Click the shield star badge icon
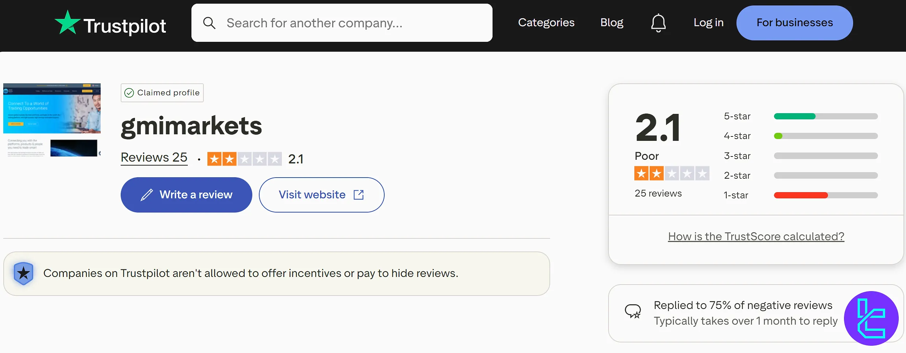The width and height of the screenshot is (906, 353). point(24,273)
